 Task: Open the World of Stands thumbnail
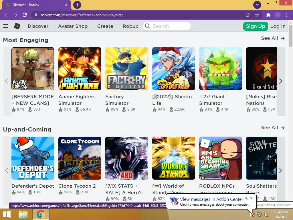[174, 158]
